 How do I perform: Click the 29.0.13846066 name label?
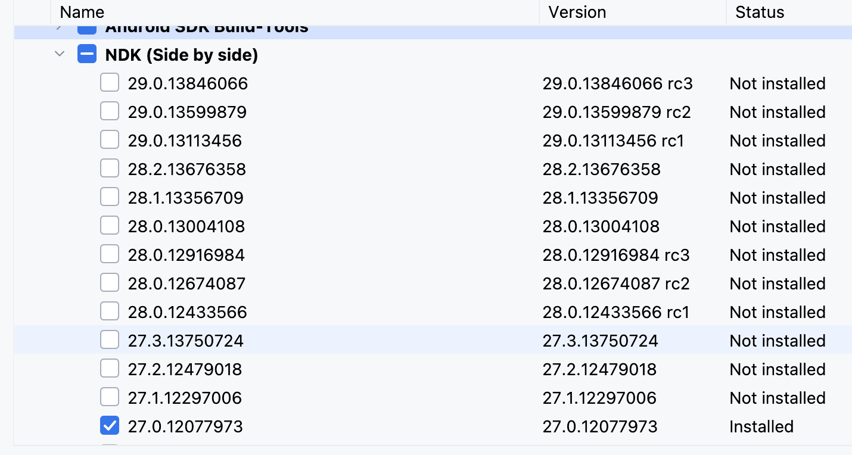point(188,83)
